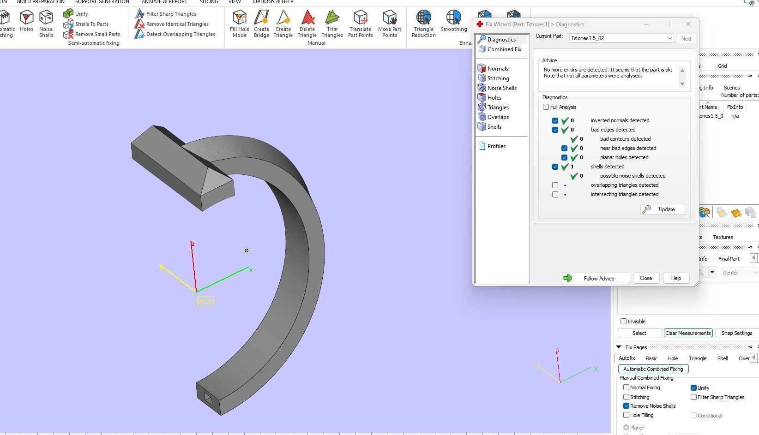This screenshot has height=435, width=759.
Task: Open the Noise Shells tool in ribbon
Action: [x=46, y=24]
